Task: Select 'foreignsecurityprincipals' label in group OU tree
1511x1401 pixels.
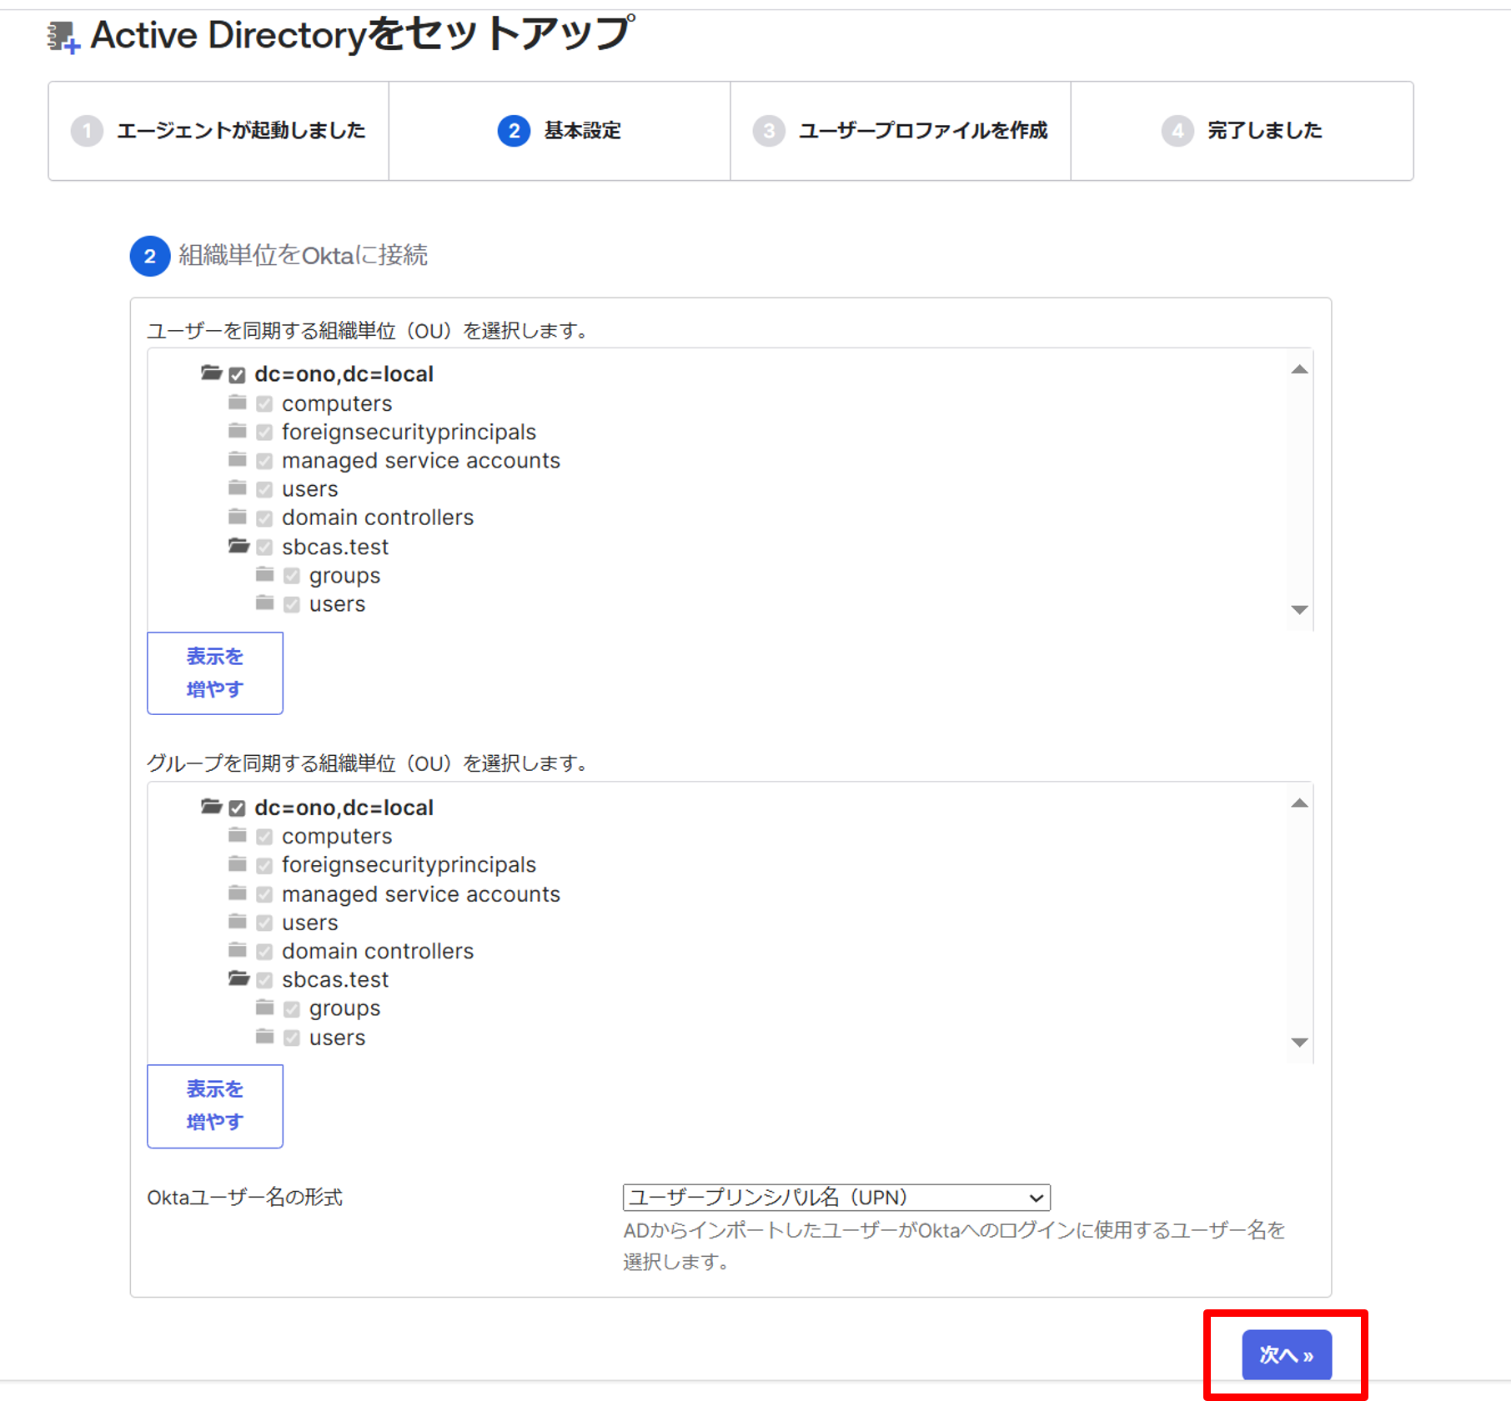Action: (409, 865)
